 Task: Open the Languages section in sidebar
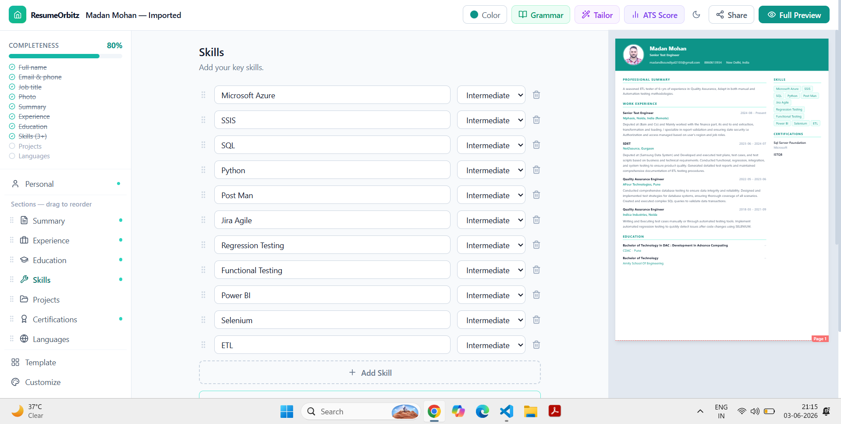coord(65,339)
